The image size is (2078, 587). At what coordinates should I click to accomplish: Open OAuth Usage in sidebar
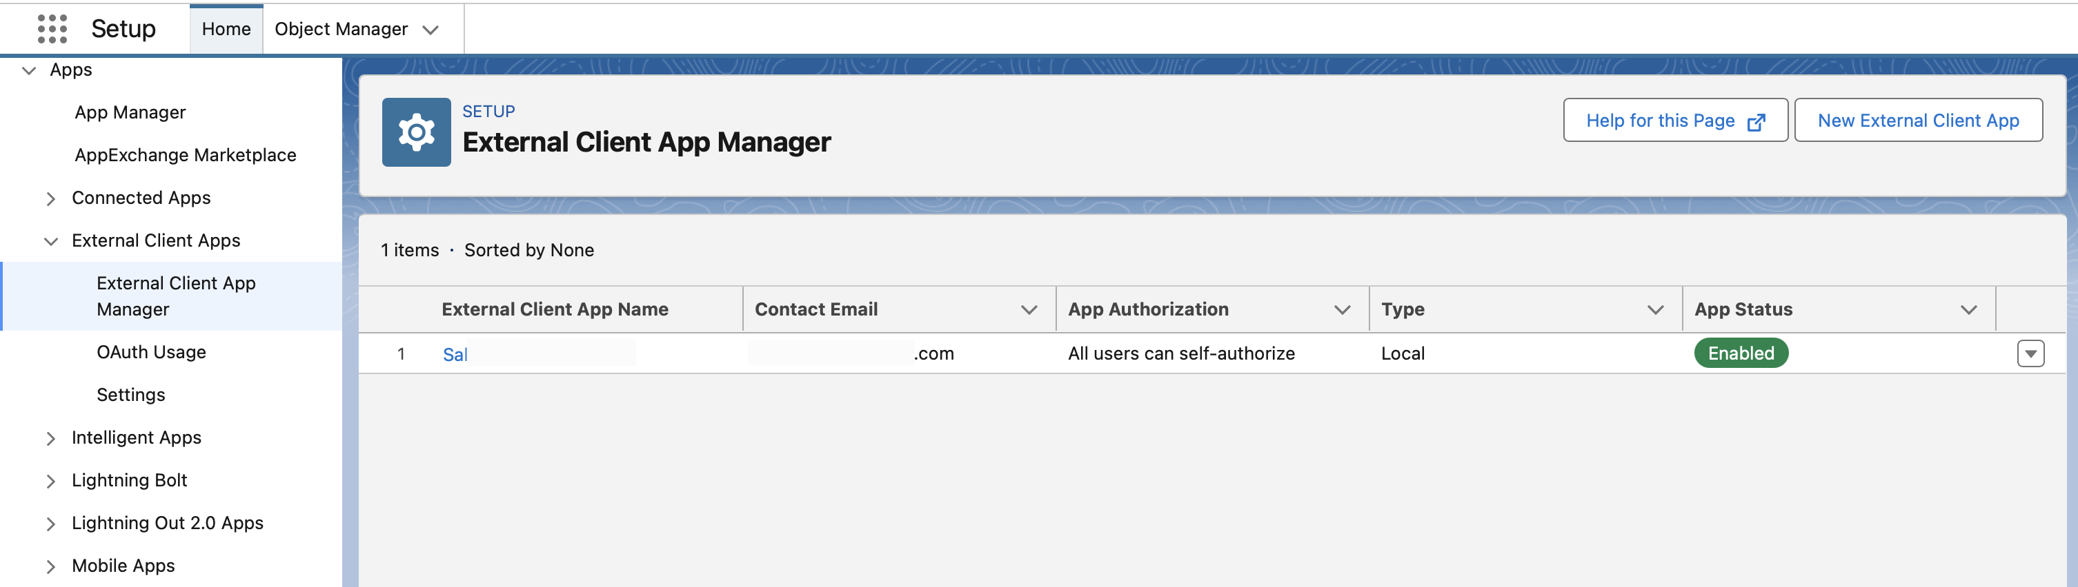[151, 353]
